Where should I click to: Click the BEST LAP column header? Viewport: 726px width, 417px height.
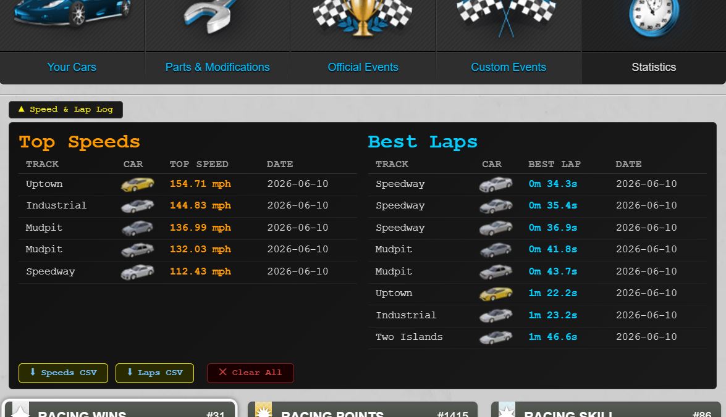tap(554, 165)
